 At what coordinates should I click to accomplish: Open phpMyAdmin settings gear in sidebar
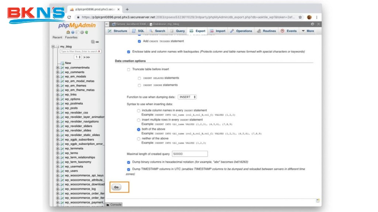point(82,32)
